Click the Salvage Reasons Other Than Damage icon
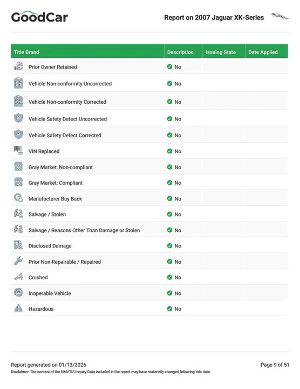The width and height of the screenshot is (300, 389). pyautogui.click(x=18, y=229)
